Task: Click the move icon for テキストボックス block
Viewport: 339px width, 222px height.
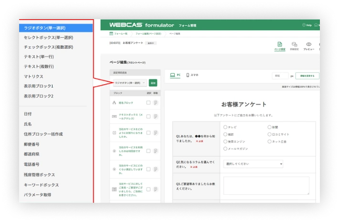Action: click(156, 117)
